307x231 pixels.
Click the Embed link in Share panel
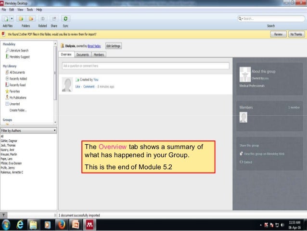248,162
